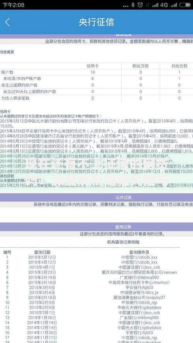Tap operator 捷信消费金融公司/enquiry37
Screen dimensions: 193x343
pyautogui.click(x=139, y=297)
